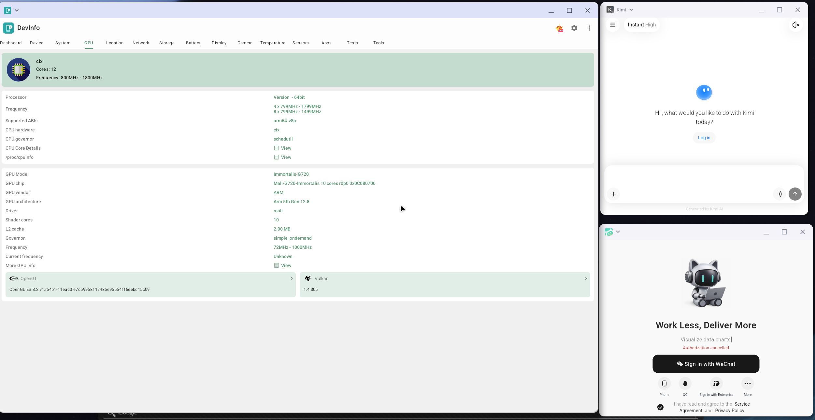
Task: Open the Privacy Policy link
Action: (x=730, y=411)
